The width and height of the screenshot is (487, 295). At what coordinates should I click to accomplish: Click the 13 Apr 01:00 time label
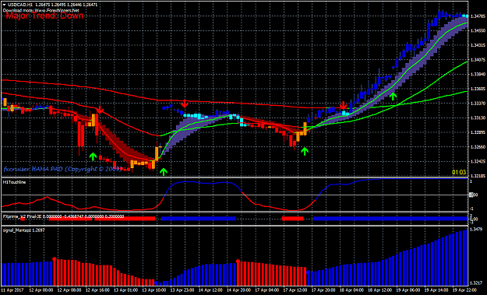[x=125, y=290]
